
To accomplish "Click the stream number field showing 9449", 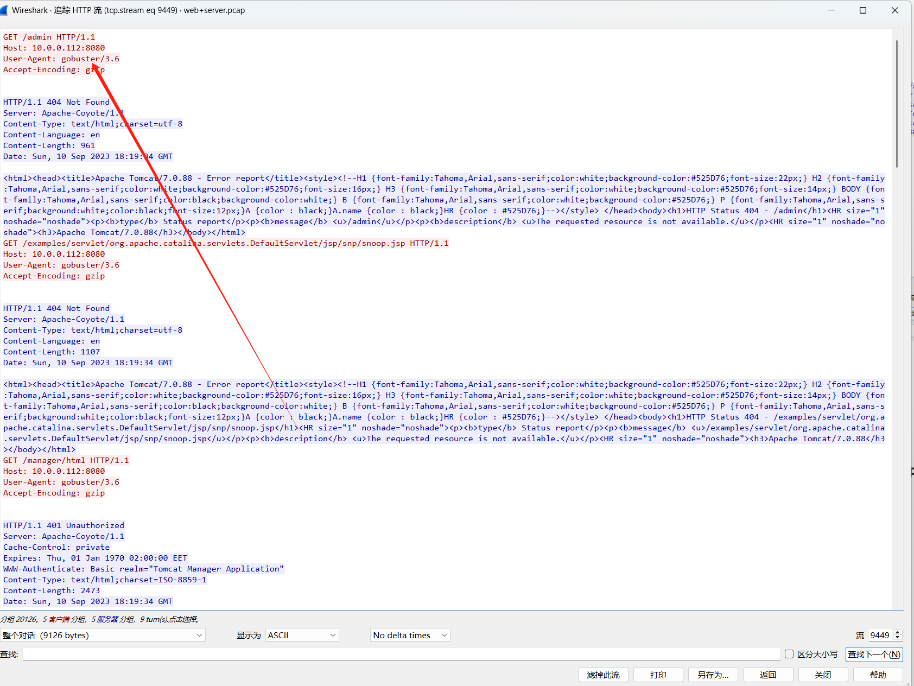I will pyautogui.click(x=880, y=635).
